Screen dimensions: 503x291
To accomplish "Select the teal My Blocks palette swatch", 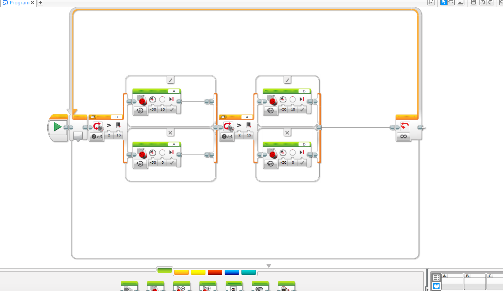I will point(248,272).
